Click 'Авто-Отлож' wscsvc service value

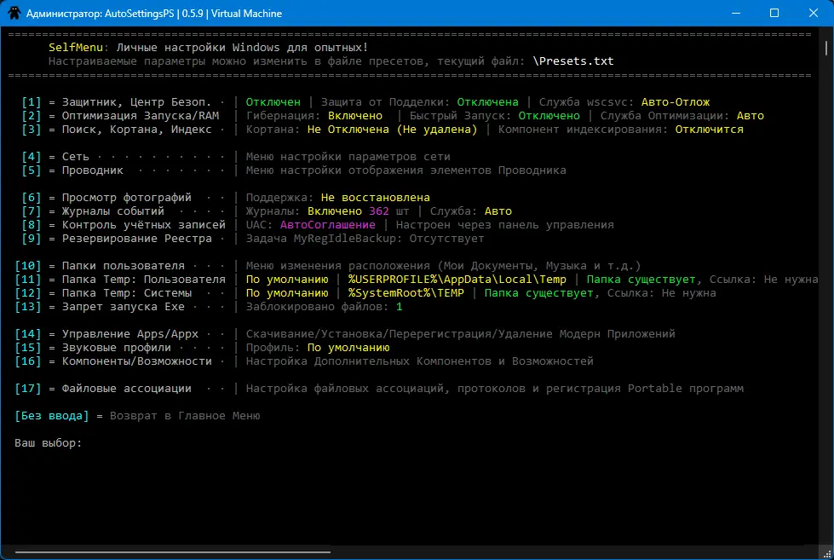click(676, 101)
